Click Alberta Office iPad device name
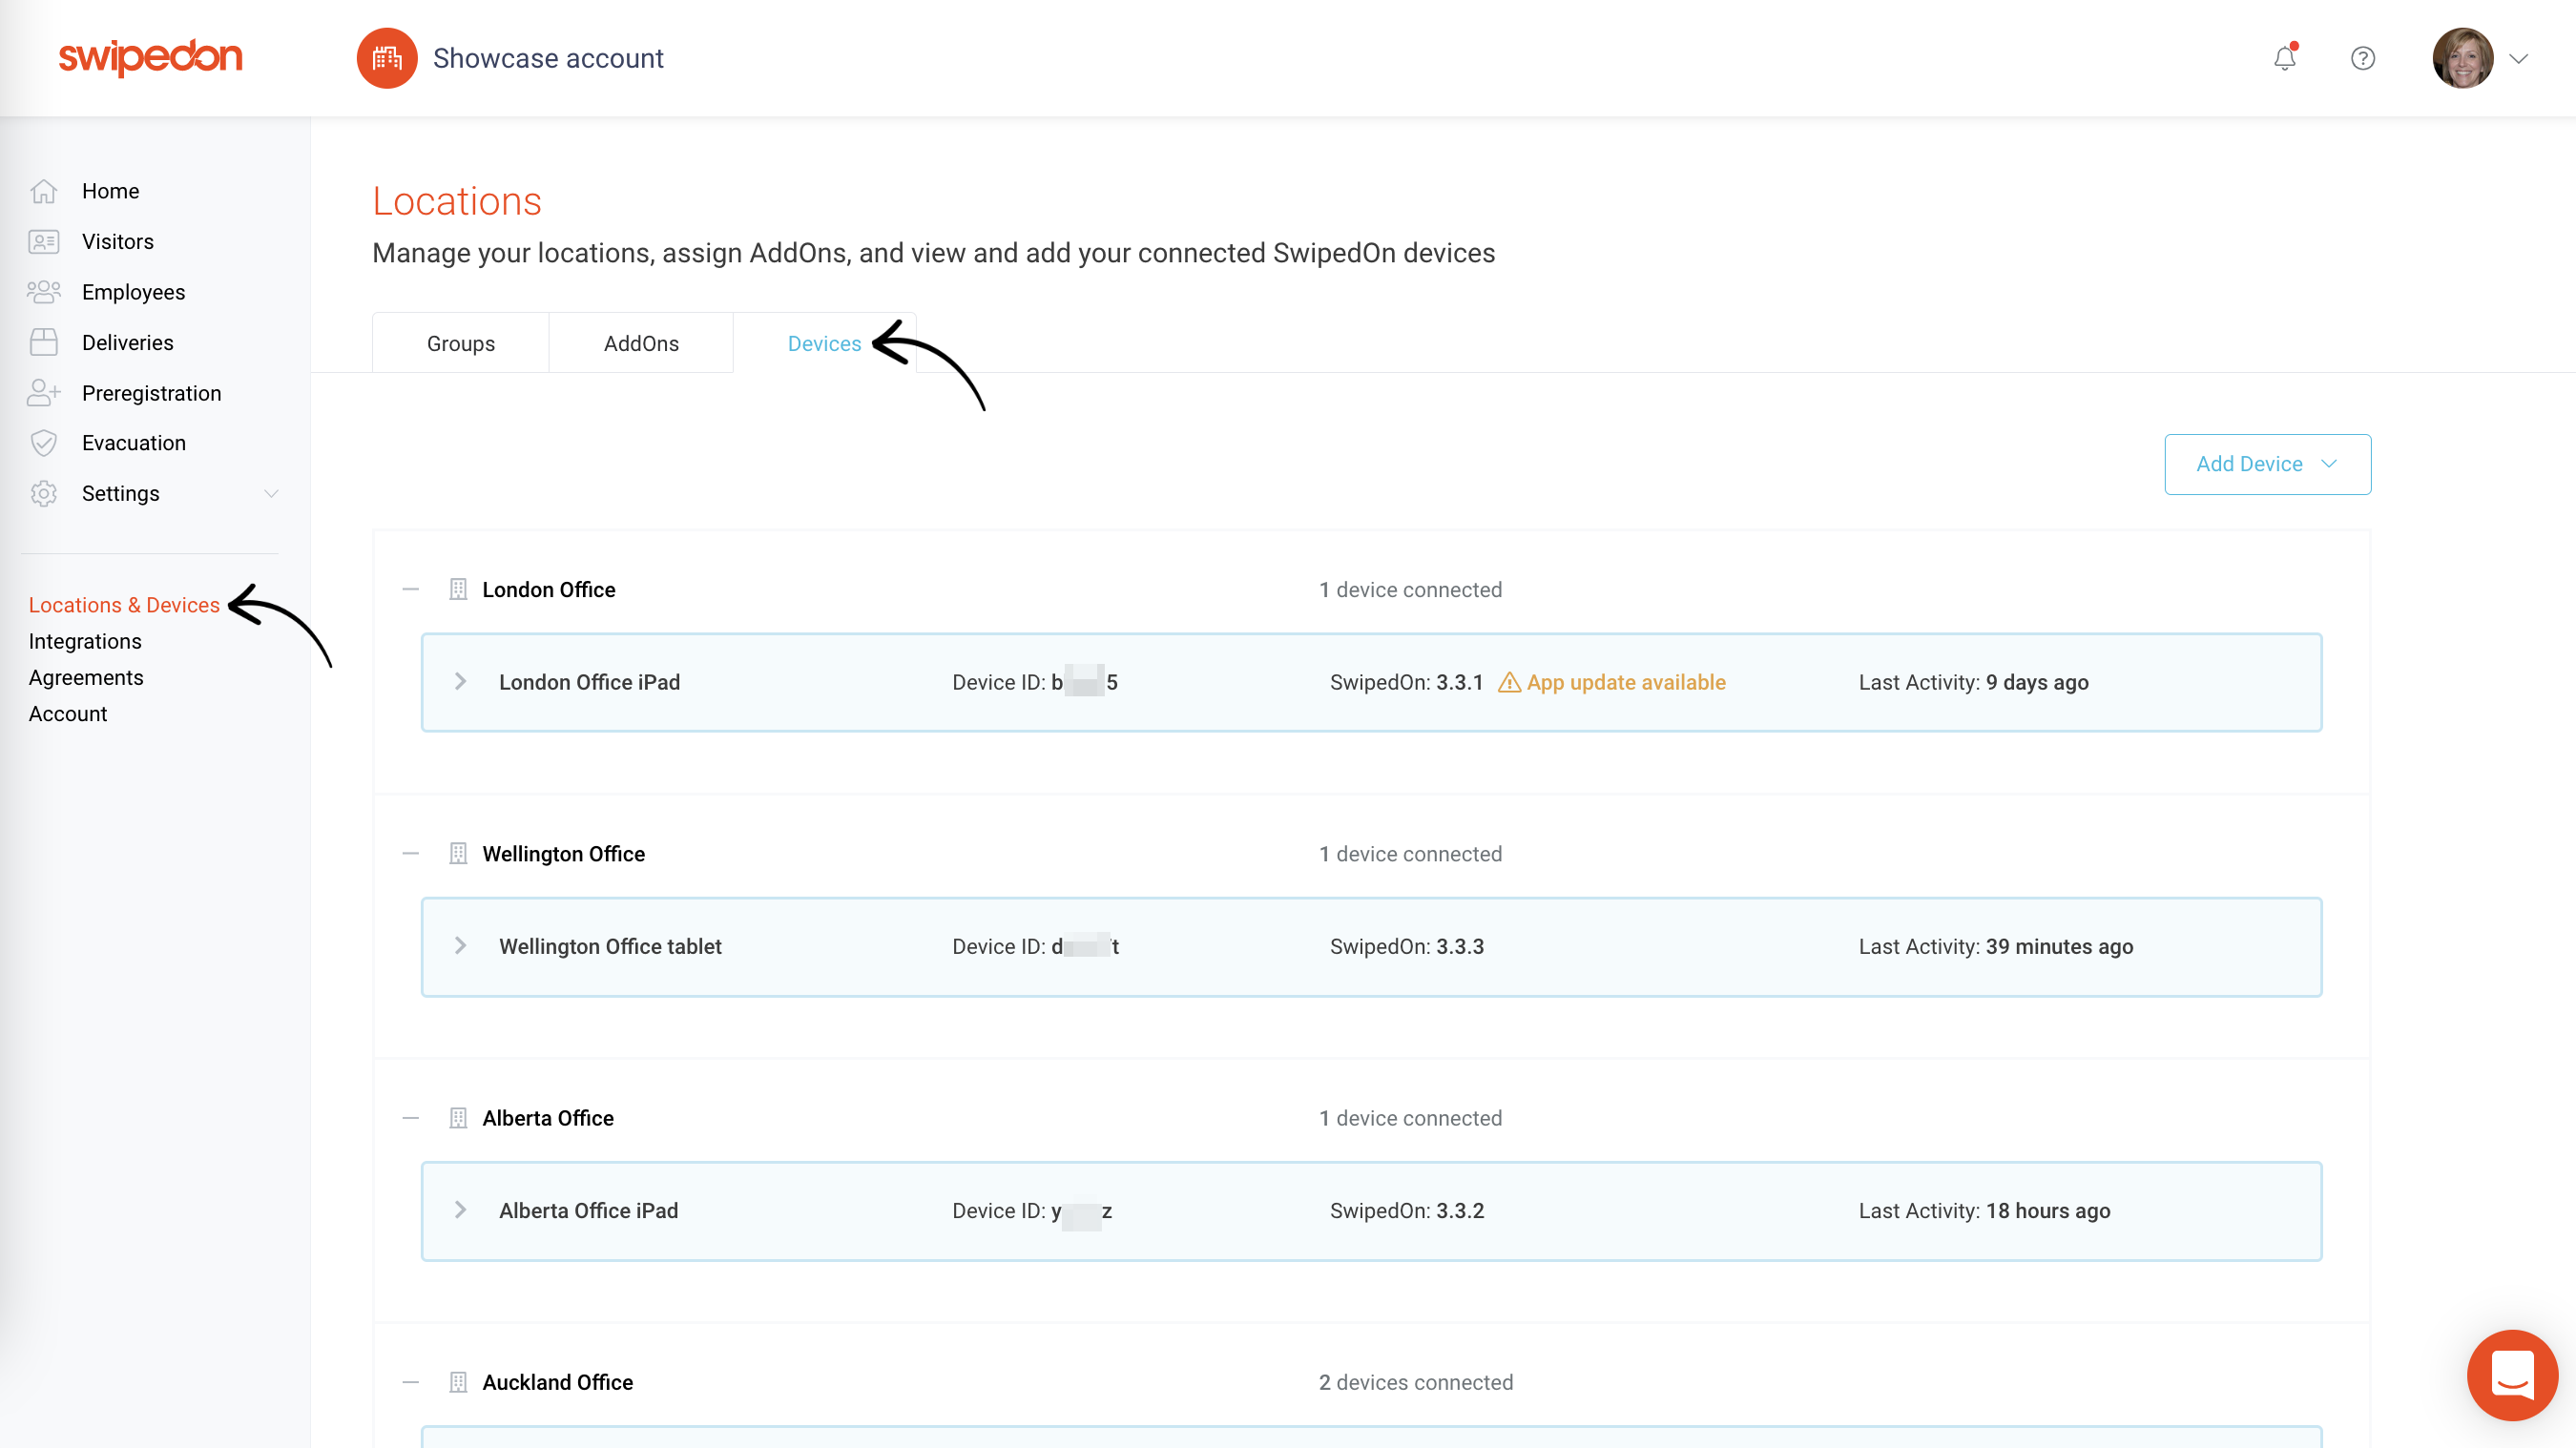The width and height of the screenshot is (2576, 1448). coord(589,1210)
